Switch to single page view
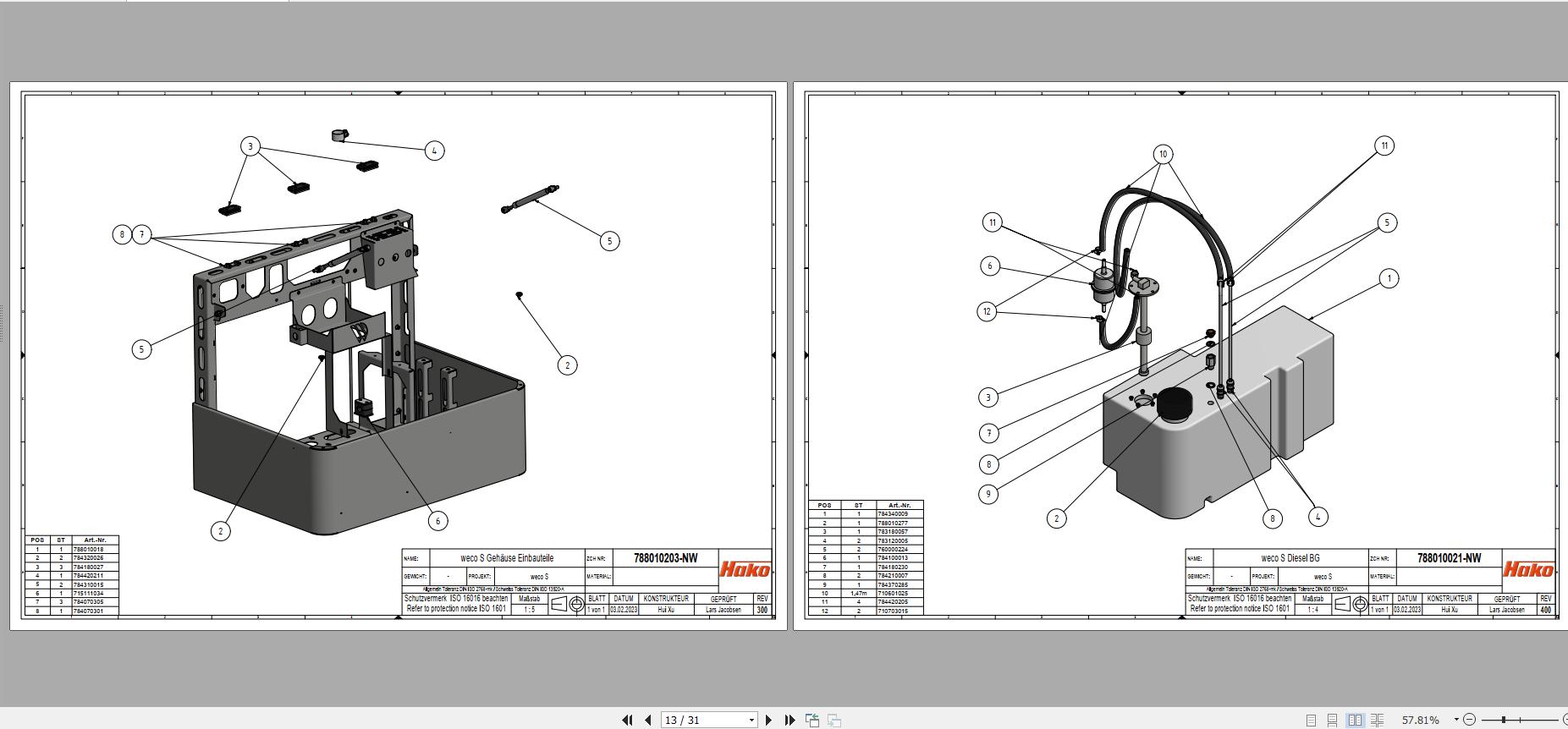The image size is (1568, 729). pos(1311,720)
